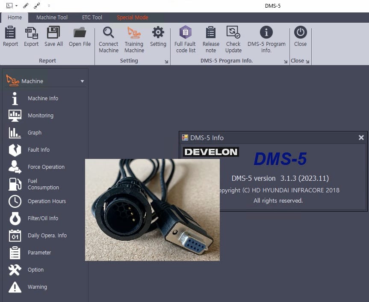Switch to the Machine Tool tab
The height and width of the screenshot is (302, 369).
click(52, 17)
